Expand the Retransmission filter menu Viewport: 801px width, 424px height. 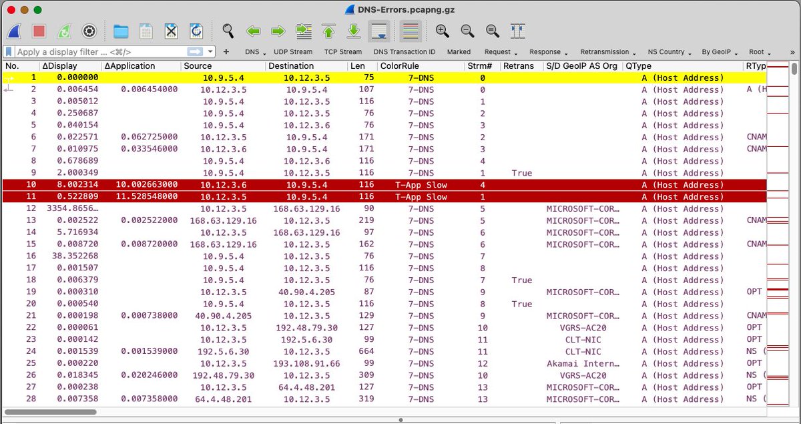click(608, 51)
